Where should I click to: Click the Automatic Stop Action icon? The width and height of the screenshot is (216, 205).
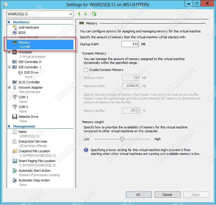(x=15, y=180)
